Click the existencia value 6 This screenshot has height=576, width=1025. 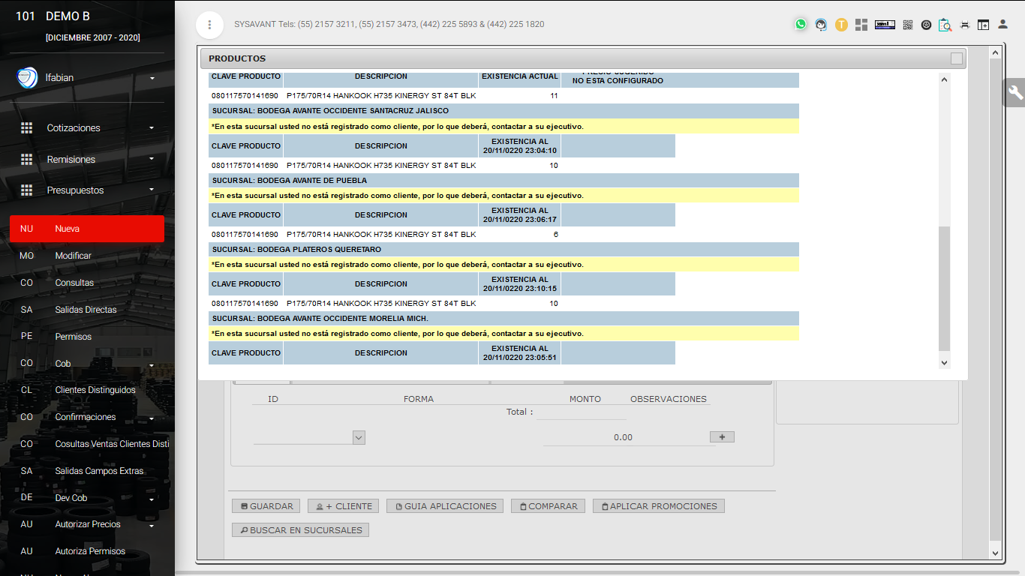click(556, 234)
